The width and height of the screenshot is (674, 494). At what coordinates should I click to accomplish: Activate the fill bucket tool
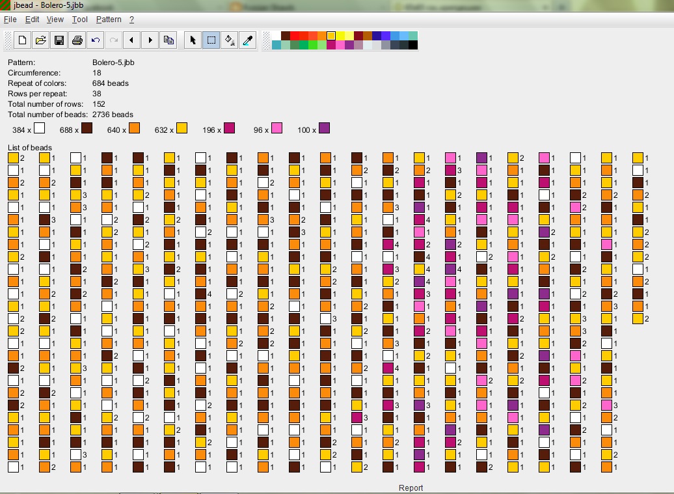pyautogui.click(x=230, y=40)
